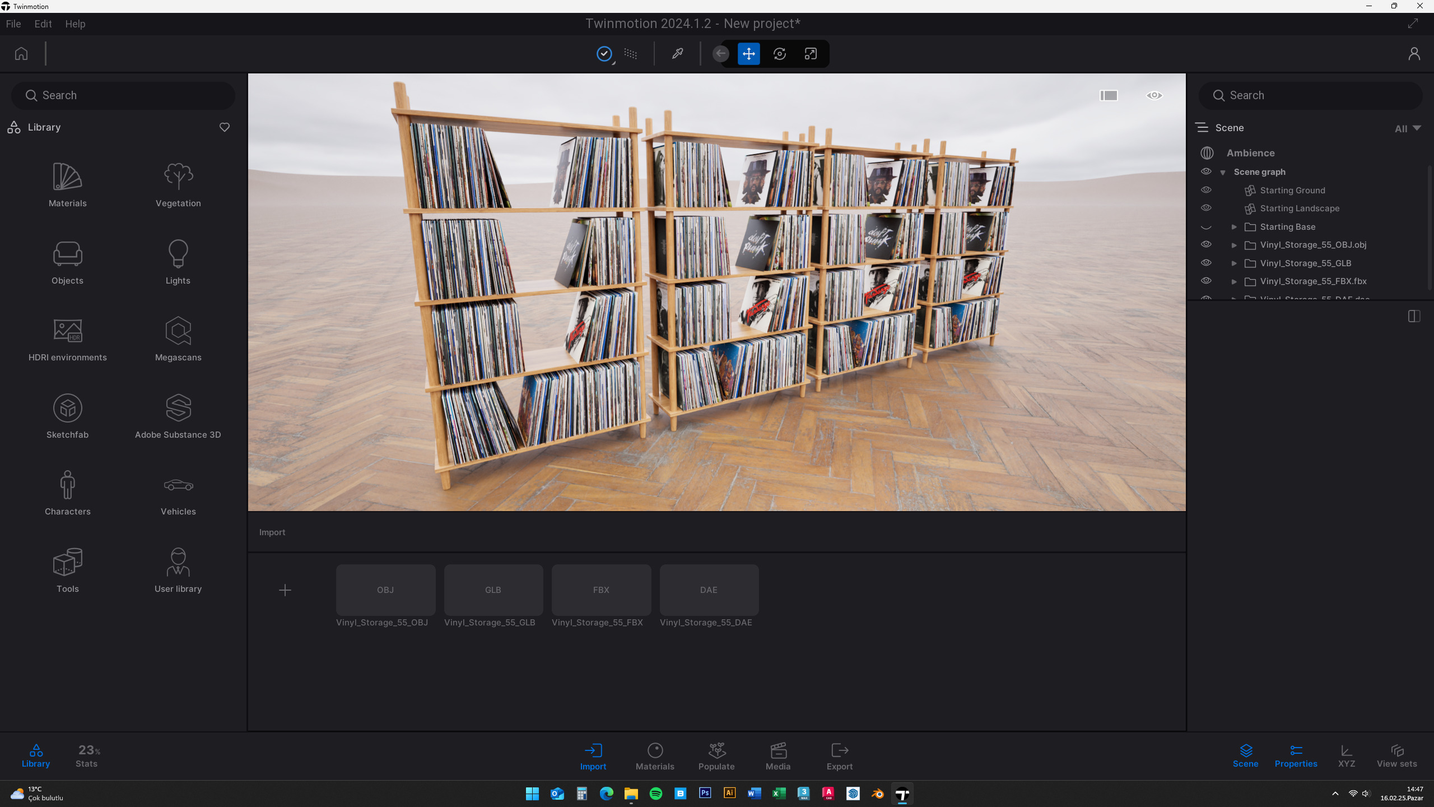The height and width of the screenshot is (807, 1434).
Task: Hide Vinyl_Storage_55_OBJ.obj folder
Action: 1206,244
